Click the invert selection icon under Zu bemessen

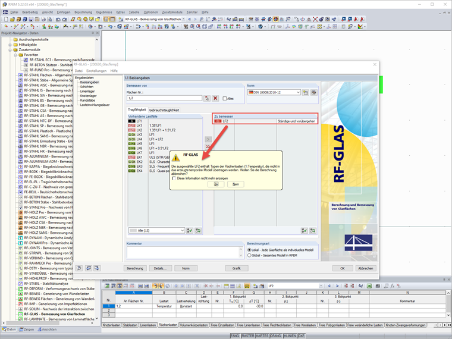click(x=312, y=231)
